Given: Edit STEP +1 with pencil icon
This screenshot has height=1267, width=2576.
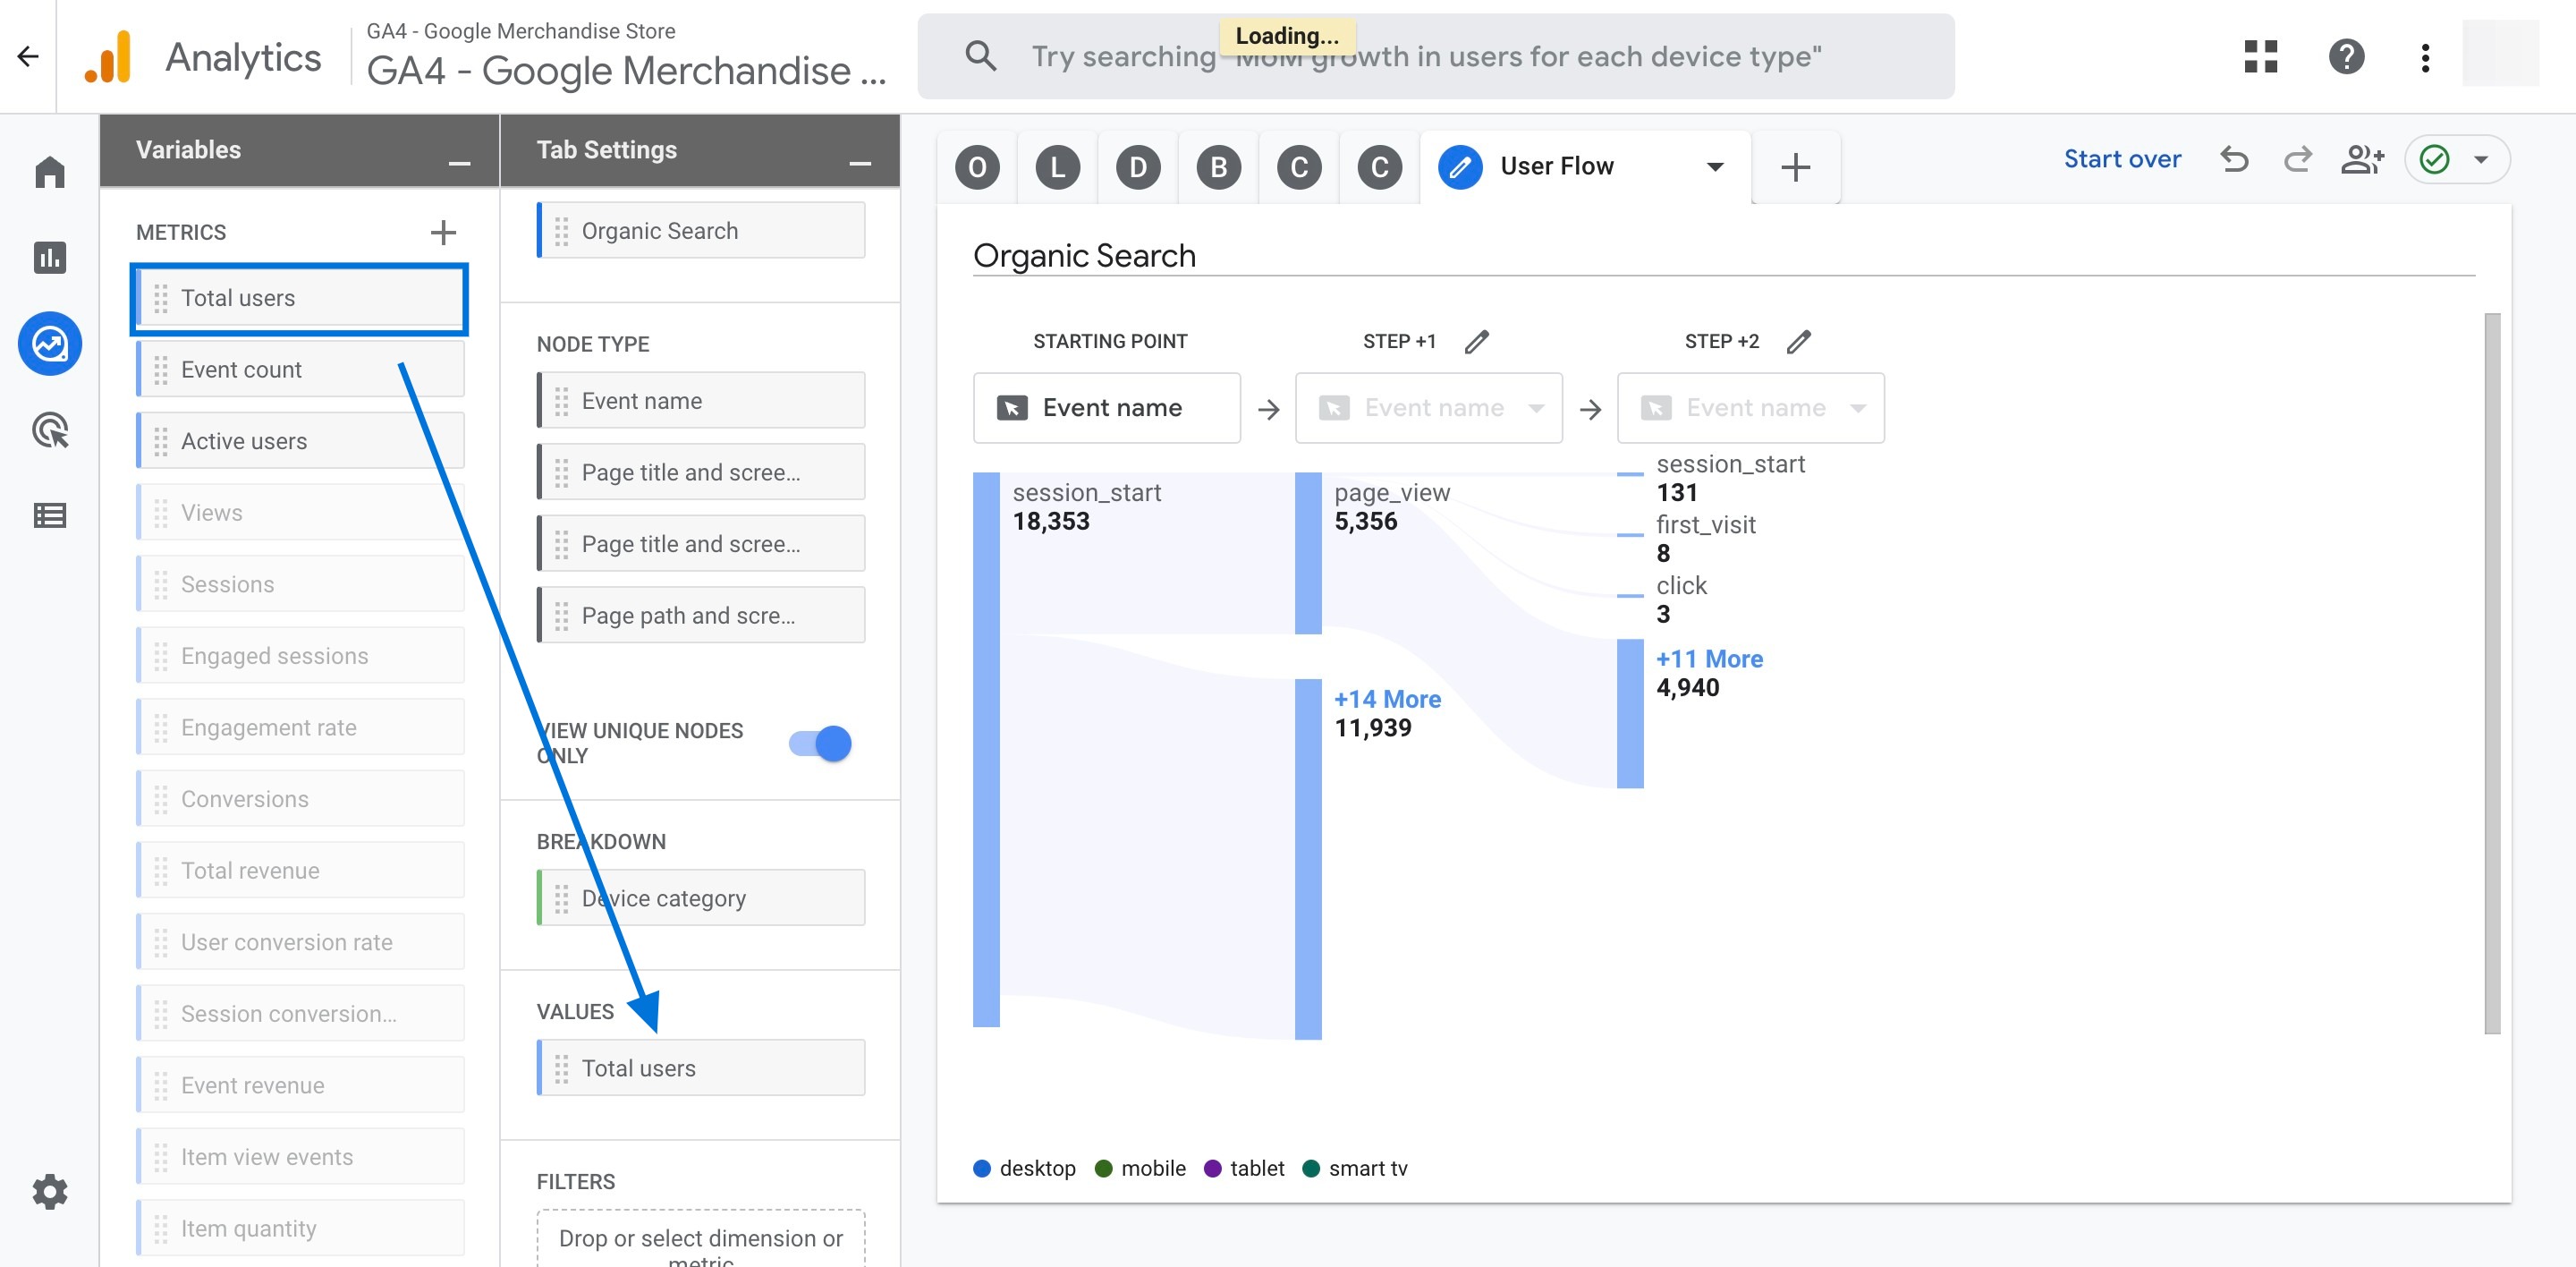Looking at the screenshot, I should pos(1476,342).
